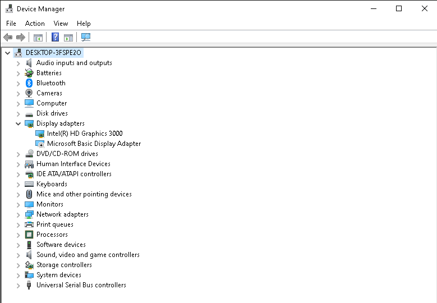The height and width of the screenshot is (303, 437).
Task: Select the Universal Serial Bus controllers label
Action: point(81,285)
